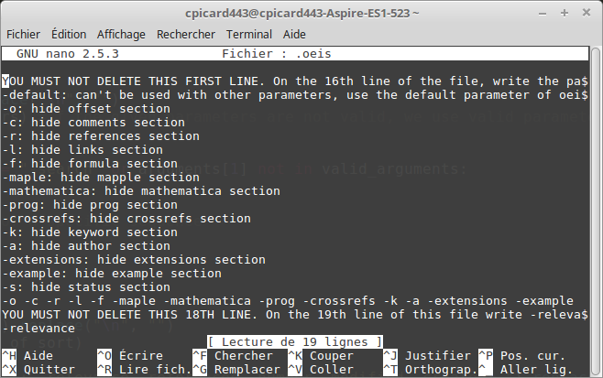Viewport: 603px width, 378px height.
Task: Place cursor on -maple: hide mapple section line
Action: tap(101, 178)
